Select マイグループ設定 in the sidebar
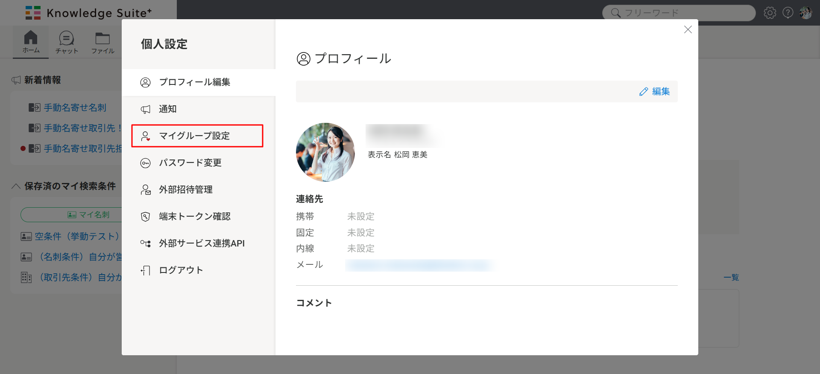Image resolution: width=820 pixels, height=374 pixels. tap(194, 136)
